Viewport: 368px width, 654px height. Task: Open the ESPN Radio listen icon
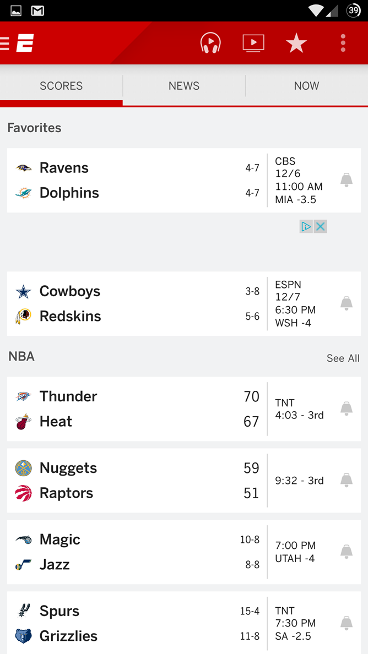pyautogui.click(x=210, y=42)
